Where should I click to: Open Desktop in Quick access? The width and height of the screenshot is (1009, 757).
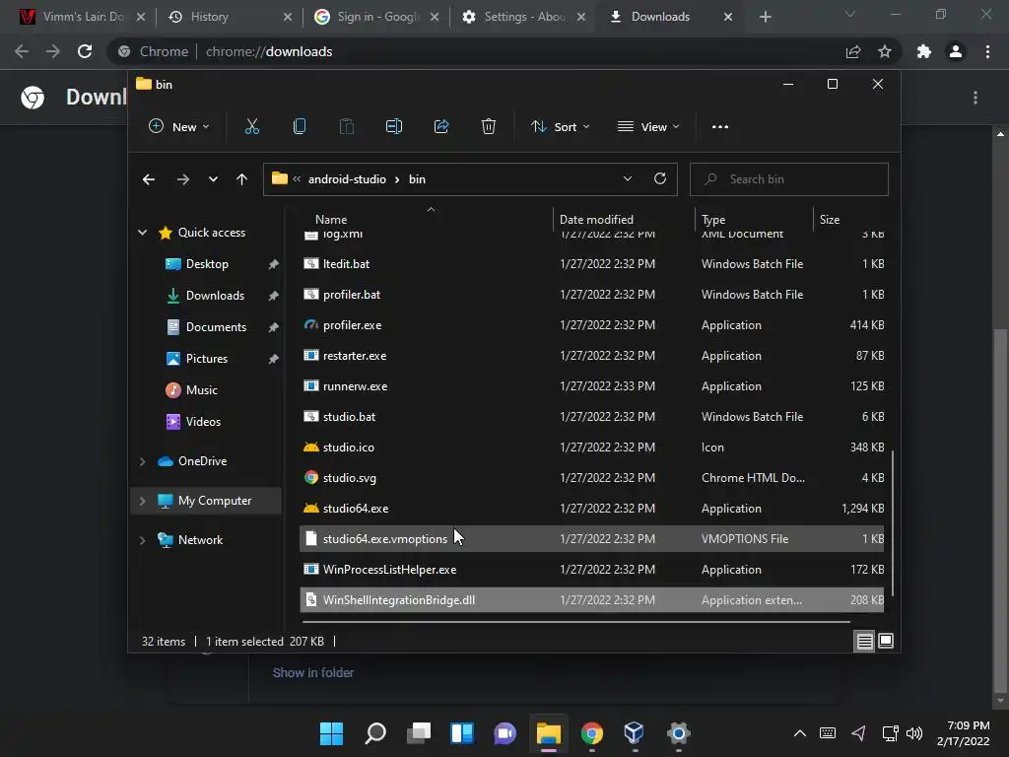point(207,264)
